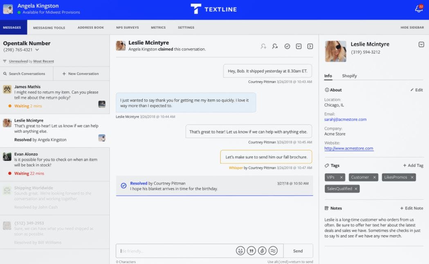Resolve the conversation via the checkmark icon
The height and width of the screenshot is (264, 429).
pos(287,46)
